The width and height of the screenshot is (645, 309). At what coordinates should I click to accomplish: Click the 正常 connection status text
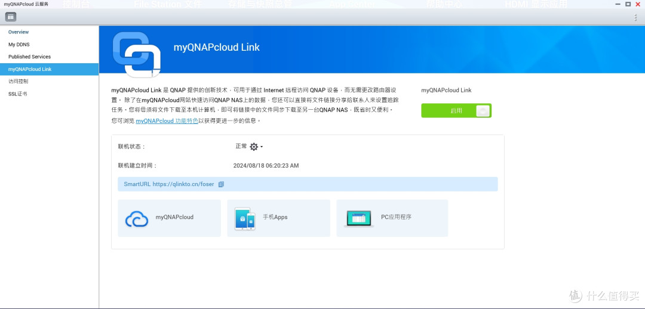point(241,146)
